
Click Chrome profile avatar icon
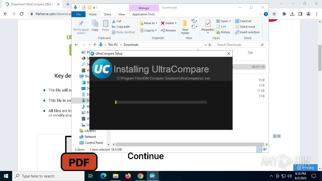point(308,14)
